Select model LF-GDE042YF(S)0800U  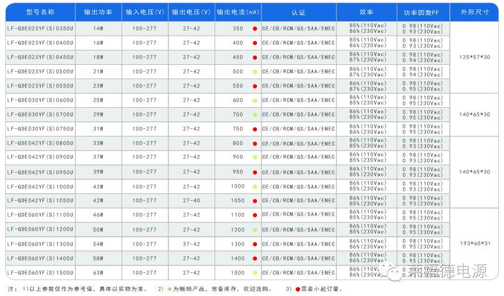[40, 143]
